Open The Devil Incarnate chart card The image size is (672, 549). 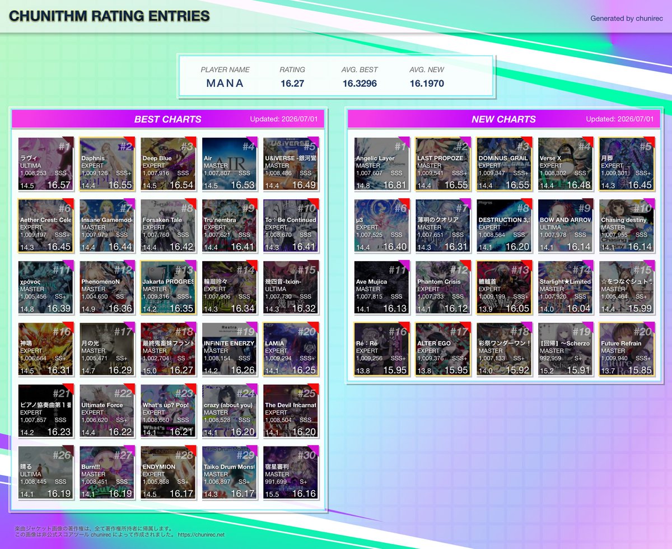(291, 411)
